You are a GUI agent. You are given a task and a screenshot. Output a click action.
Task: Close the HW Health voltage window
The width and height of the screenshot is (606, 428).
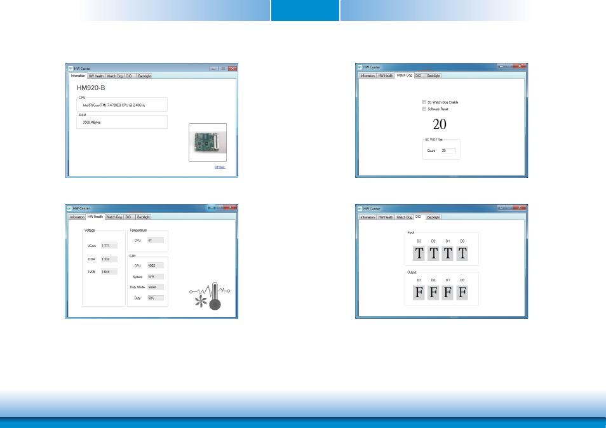coord(231,208)
